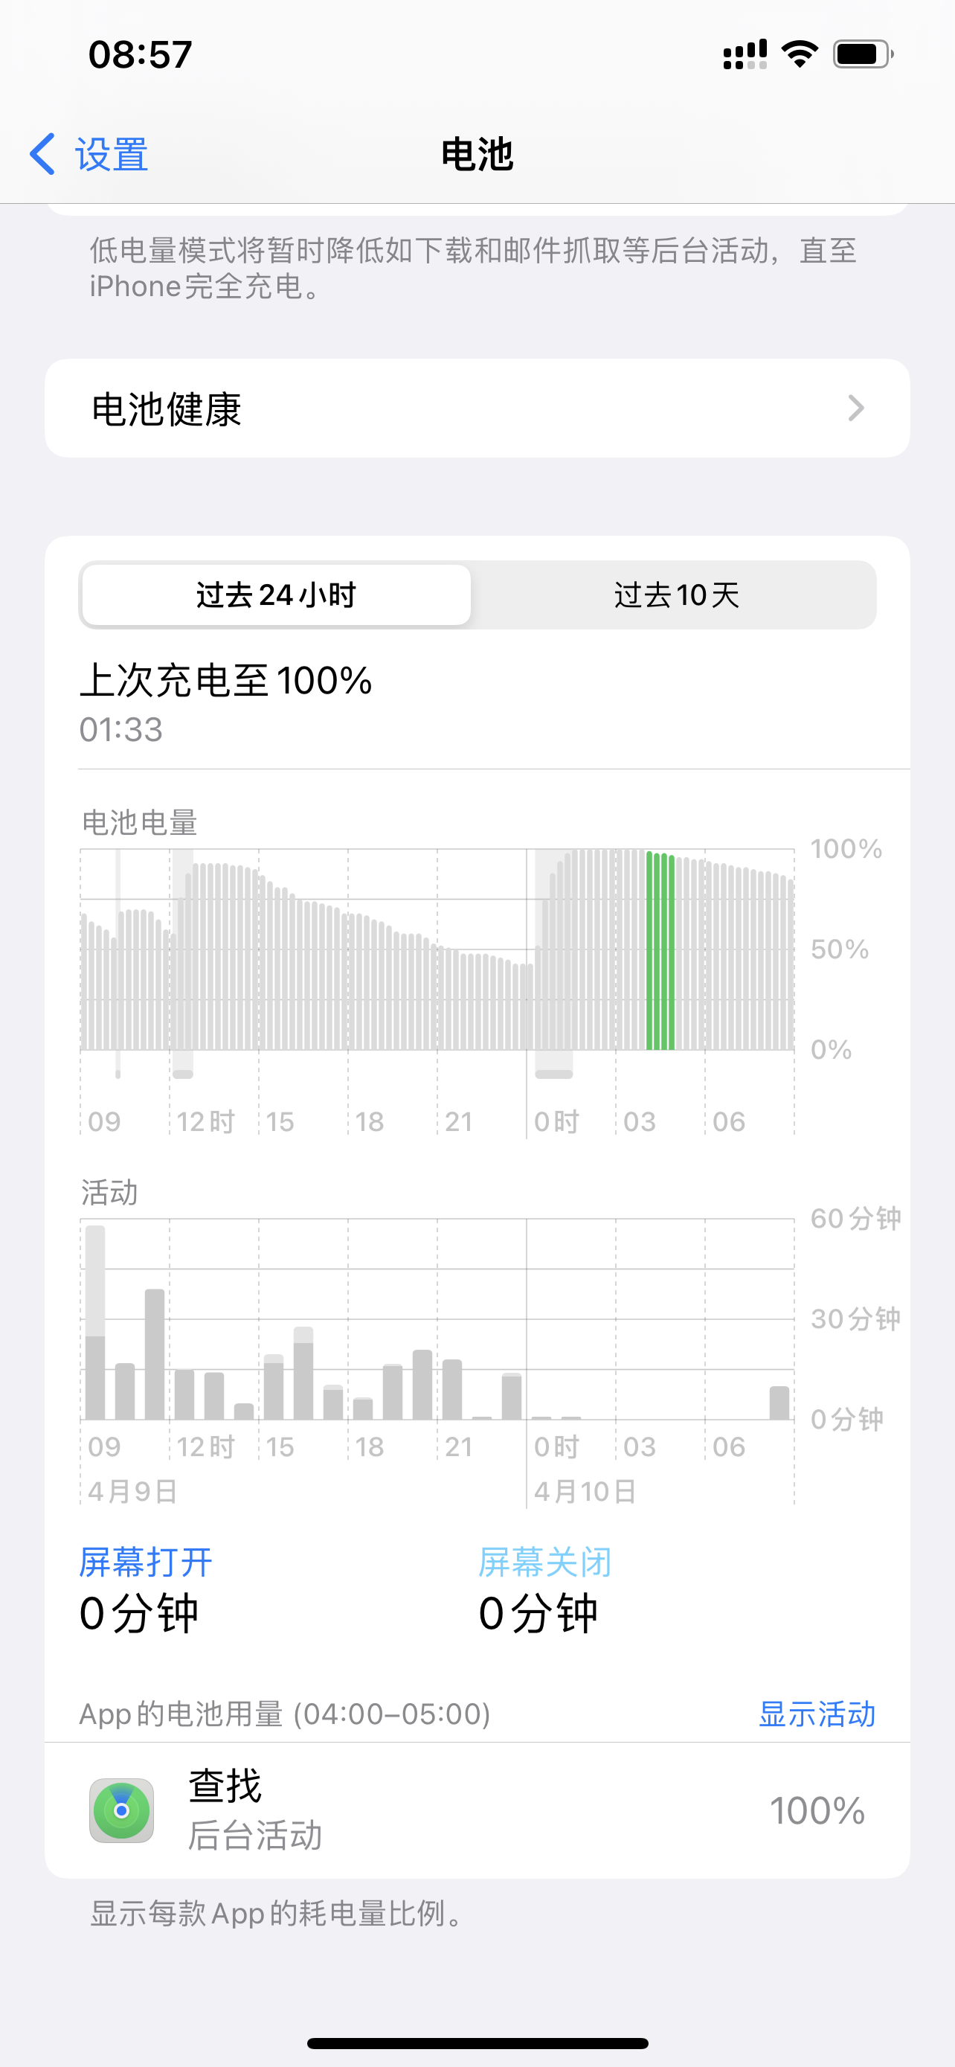Tap the 屏幕关闭 label
955x2067 pixels.
click(x=544, y=1562)
